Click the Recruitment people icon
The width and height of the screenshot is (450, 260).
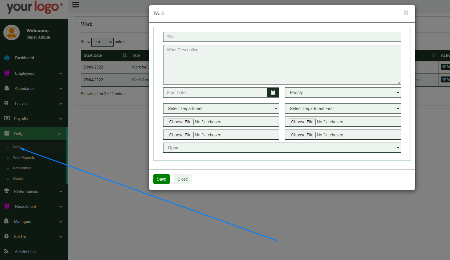(x=7, y=206)
